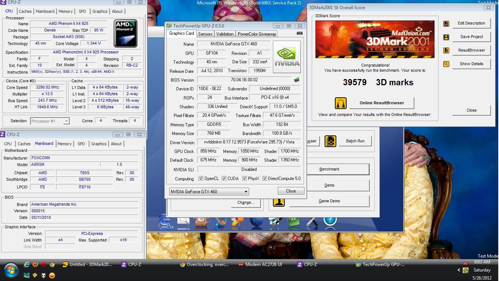Click the Close button in GPU-Z

pyautogui.click(x=291, y=191)
